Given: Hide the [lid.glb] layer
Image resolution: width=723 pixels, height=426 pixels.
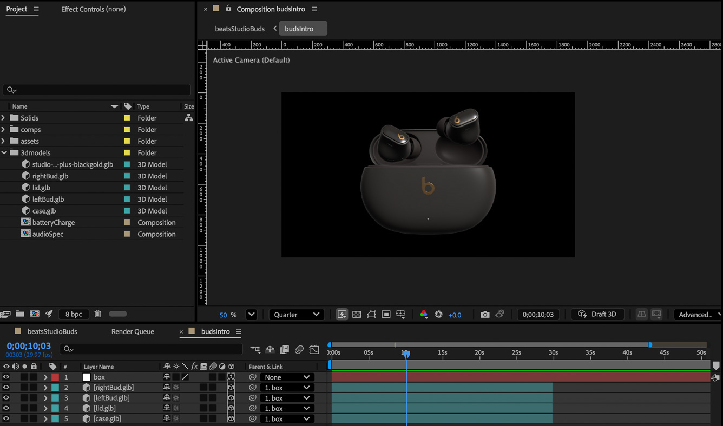Looking at the screenshot, I should [x=6, y=408].
